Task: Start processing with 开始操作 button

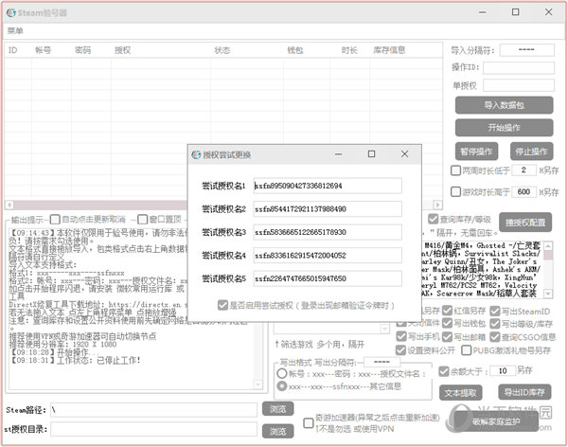Action: pyautogui.click(x=504, y=128)
